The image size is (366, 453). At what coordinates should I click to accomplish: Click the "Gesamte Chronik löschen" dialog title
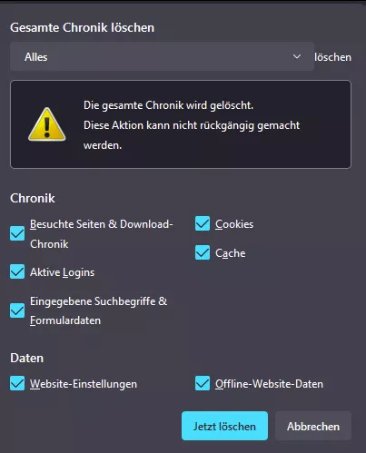83,27
